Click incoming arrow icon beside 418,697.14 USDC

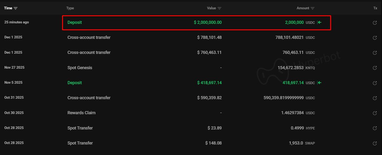click(319, 83)
